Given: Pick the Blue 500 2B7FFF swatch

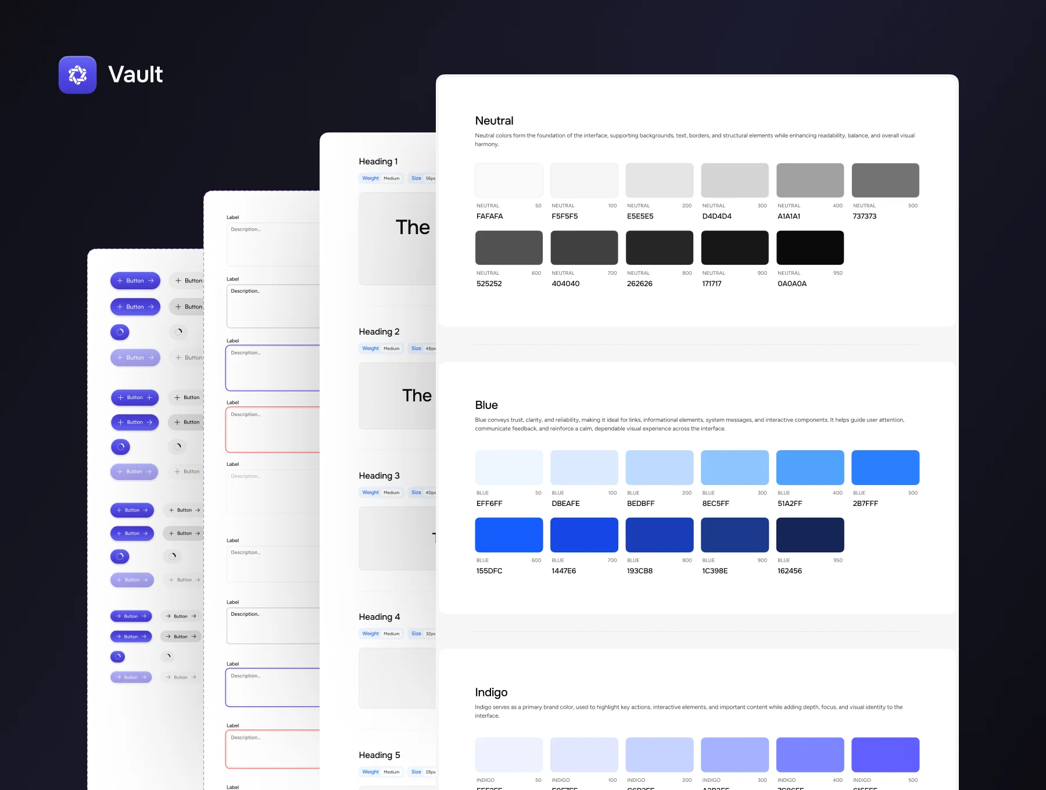Looking at the screenshot, I should point(886,468).
